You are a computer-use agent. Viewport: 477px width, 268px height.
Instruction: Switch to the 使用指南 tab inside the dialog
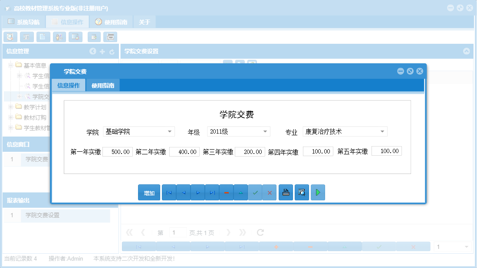[103, 85]
